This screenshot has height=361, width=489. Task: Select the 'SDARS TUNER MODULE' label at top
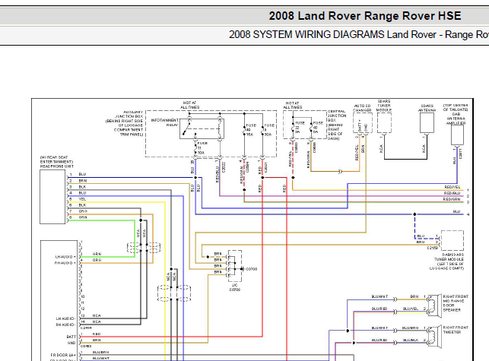coord(384,106)
